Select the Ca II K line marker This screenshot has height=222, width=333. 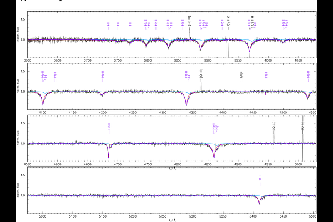click(229, 25)
